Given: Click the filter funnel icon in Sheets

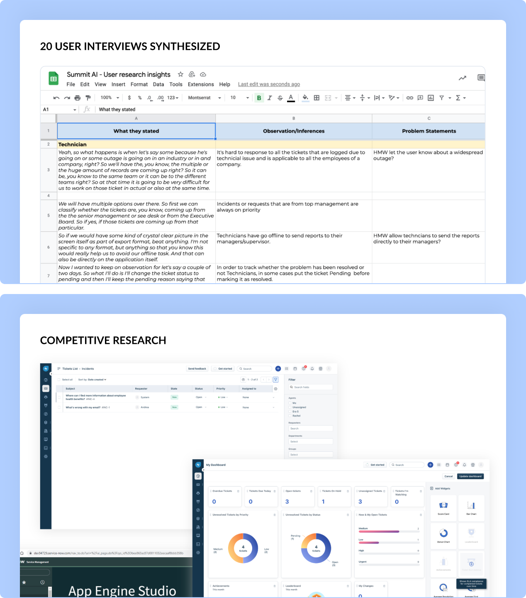Looking at the screenshot, I should tap(441, 98).
